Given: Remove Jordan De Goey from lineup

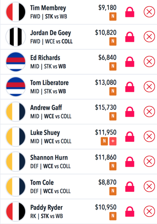Looking at the screenshot, I should click(149, 37).
